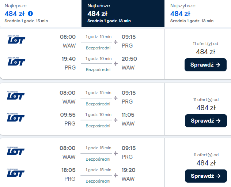Click LOT logo of the 18:05 return flight
The width and height of the screenshot is (231, 187).
[16, 173]
